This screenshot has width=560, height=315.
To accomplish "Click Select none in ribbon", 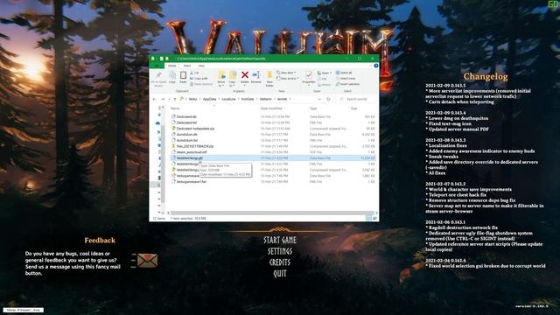I will click(x=346, y=78).
